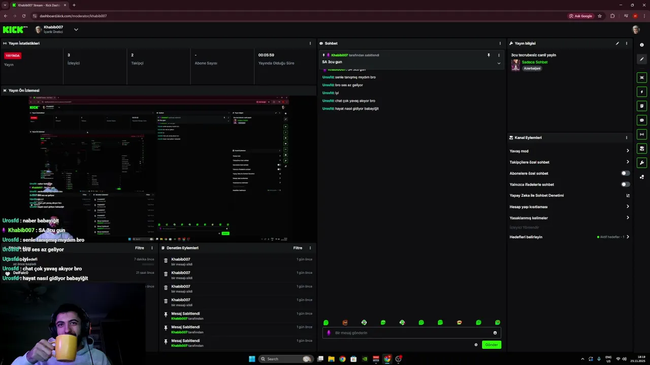650x365 pixels.
Task: Reload the page with browser refresh button
Action: tap(23, 16)
